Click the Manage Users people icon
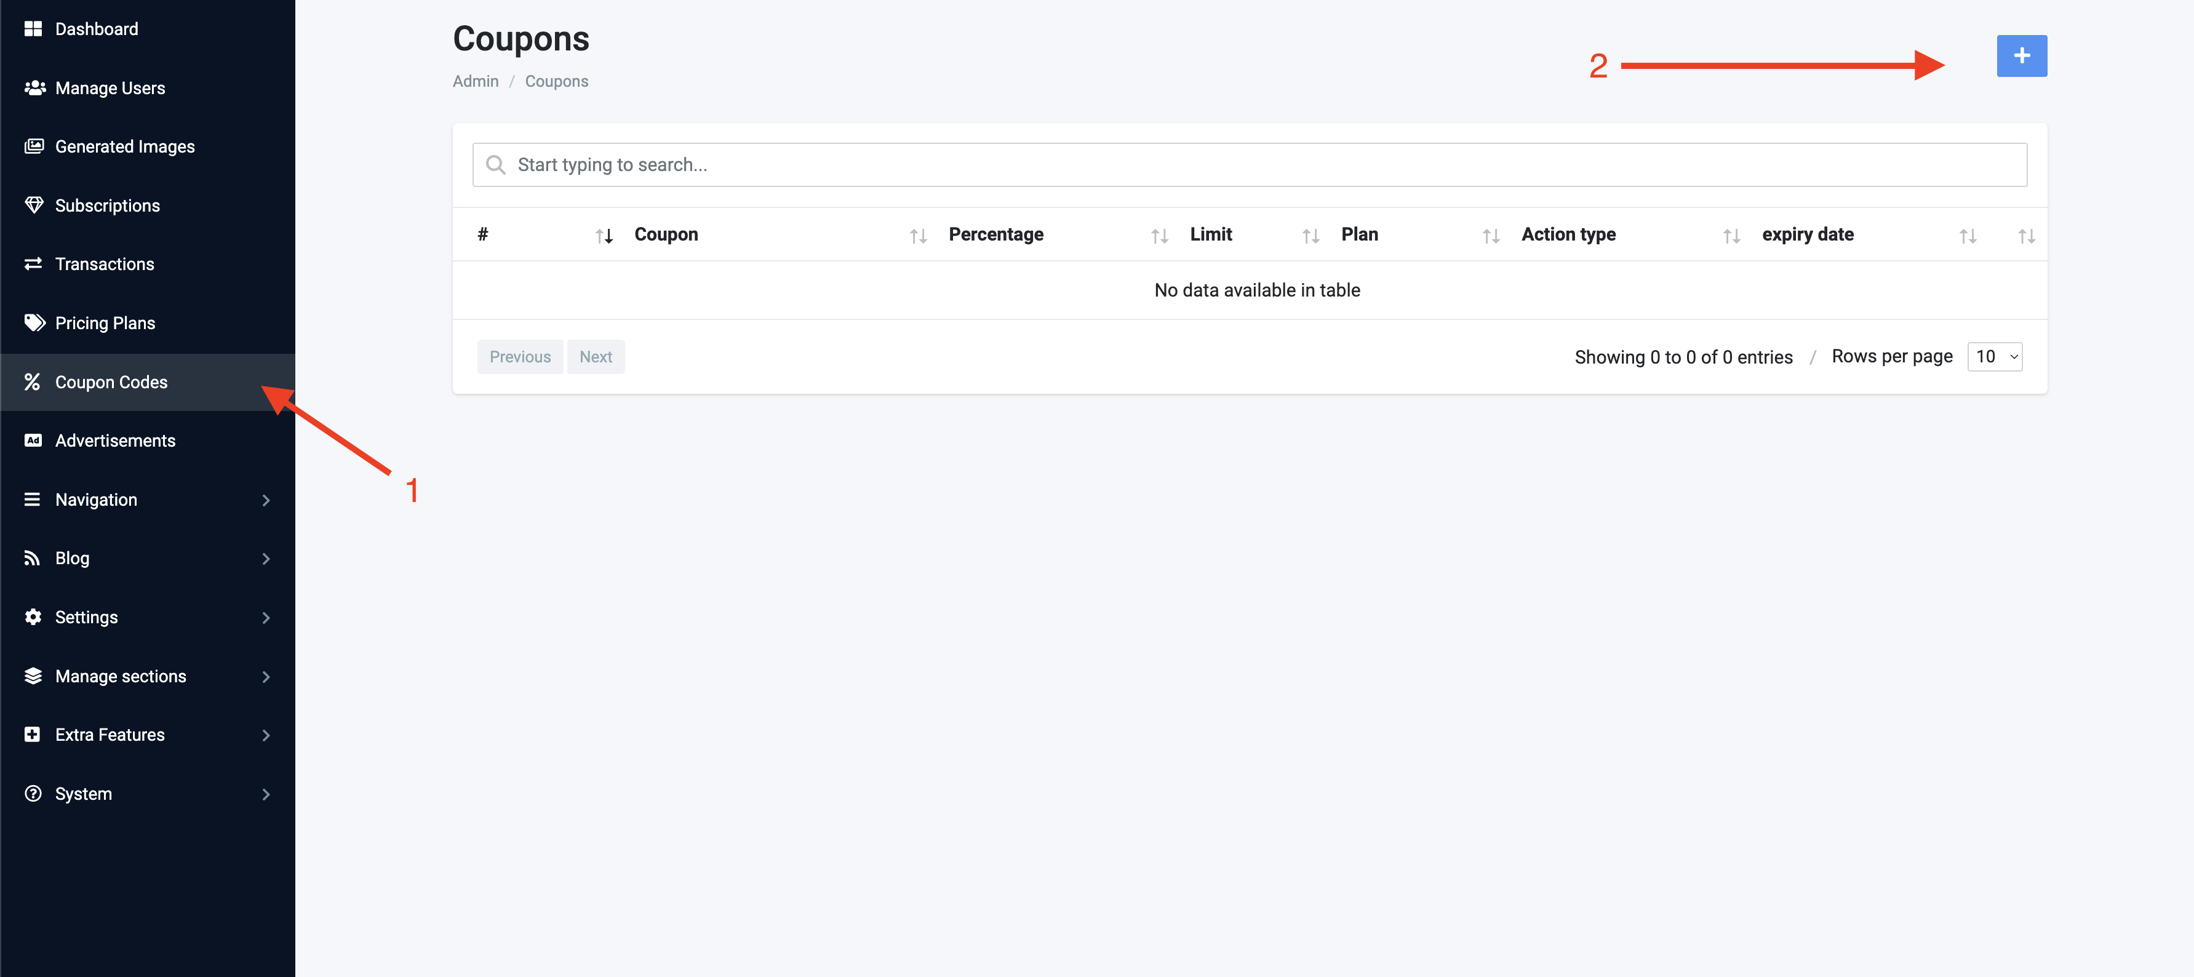 34,88
